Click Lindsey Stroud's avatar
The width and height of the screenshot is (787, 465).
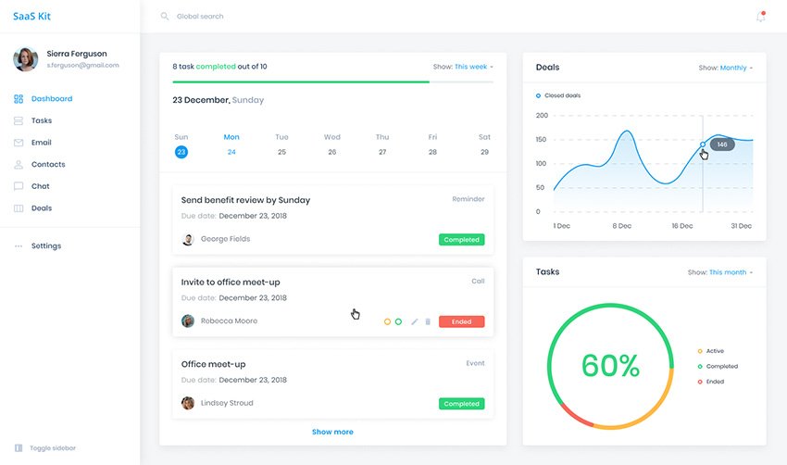188,403
